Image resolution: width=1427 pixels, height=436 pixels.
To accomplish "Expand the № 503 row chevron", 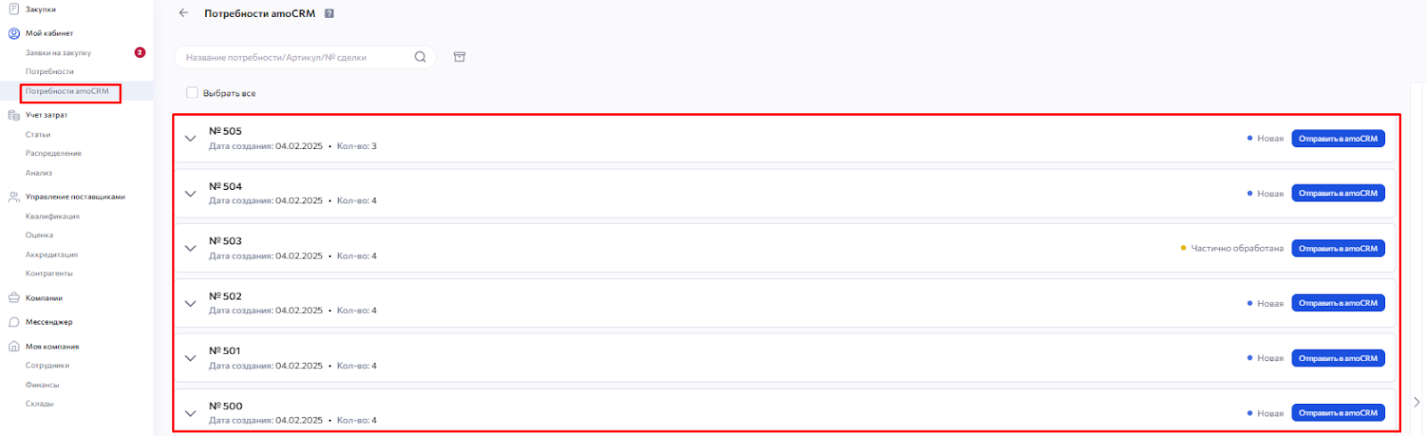I will [x=190, y=248].
